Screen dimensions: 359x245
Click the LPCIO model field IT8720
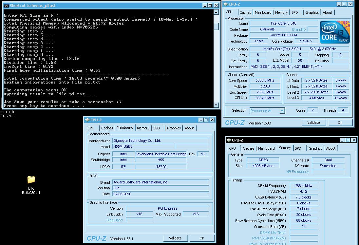[161, 167]
